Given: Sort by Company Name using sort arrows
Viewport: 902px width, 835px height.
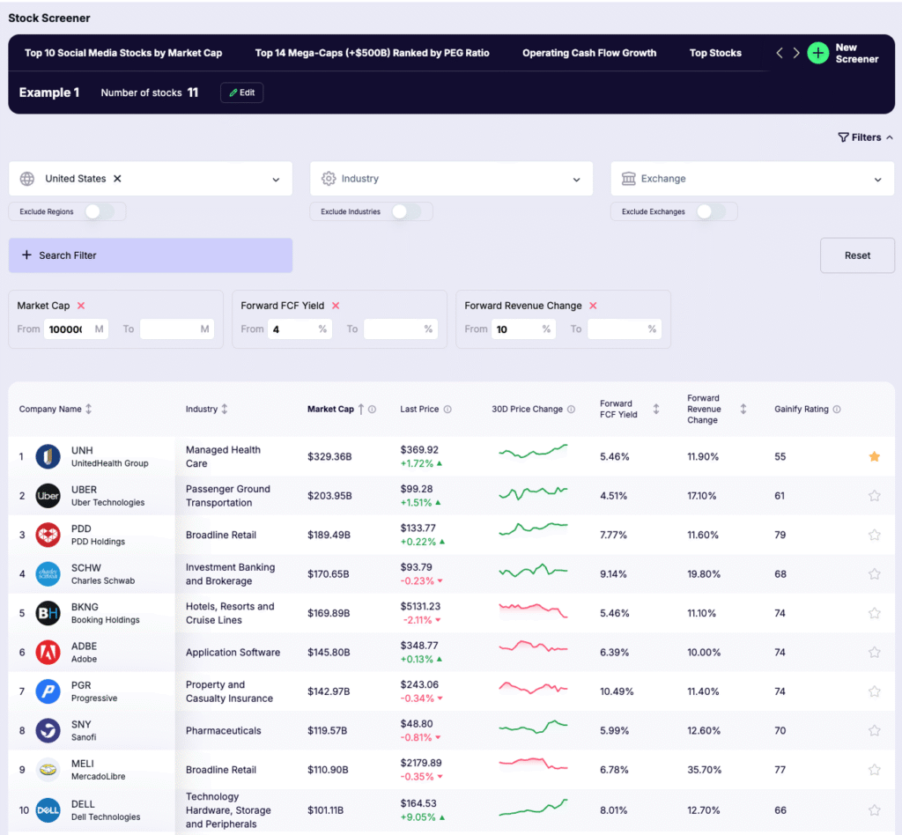Looking at the screenshot, I should click(88, 409).
